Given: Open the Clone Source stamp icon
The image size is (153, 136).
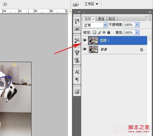Looking at the screenshot, I should 77,60.
